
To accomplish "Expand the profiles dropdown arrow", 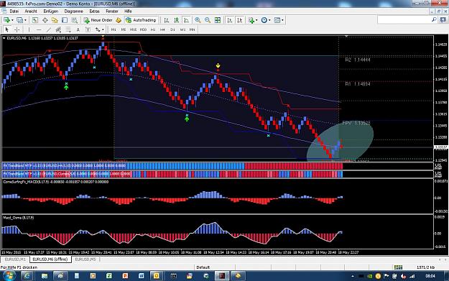I will click(25, 20).
